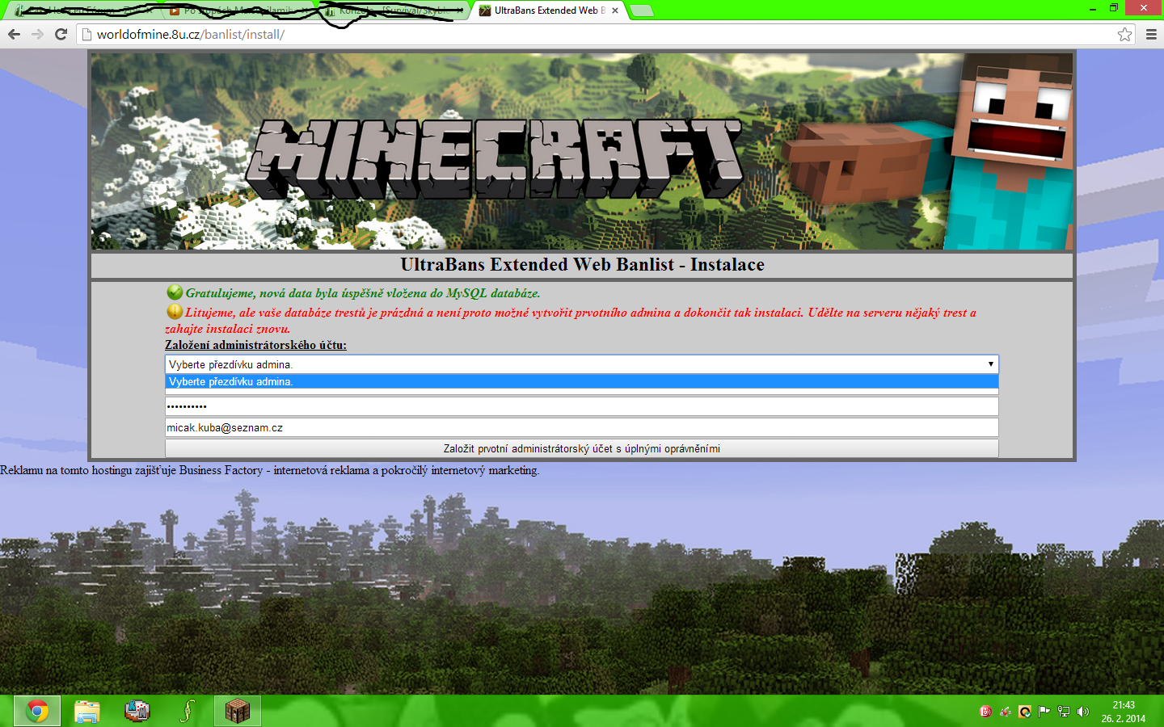Screen dimensions: 1164x727
Task: Restore down the Chrome window
Action: (x=1114, y=7)
